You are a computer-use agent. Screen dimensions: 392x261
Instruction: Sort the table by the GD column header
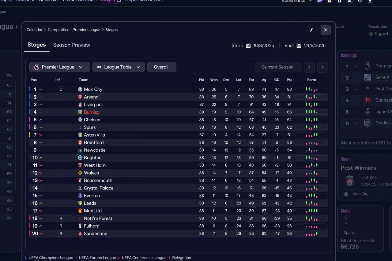277,80
